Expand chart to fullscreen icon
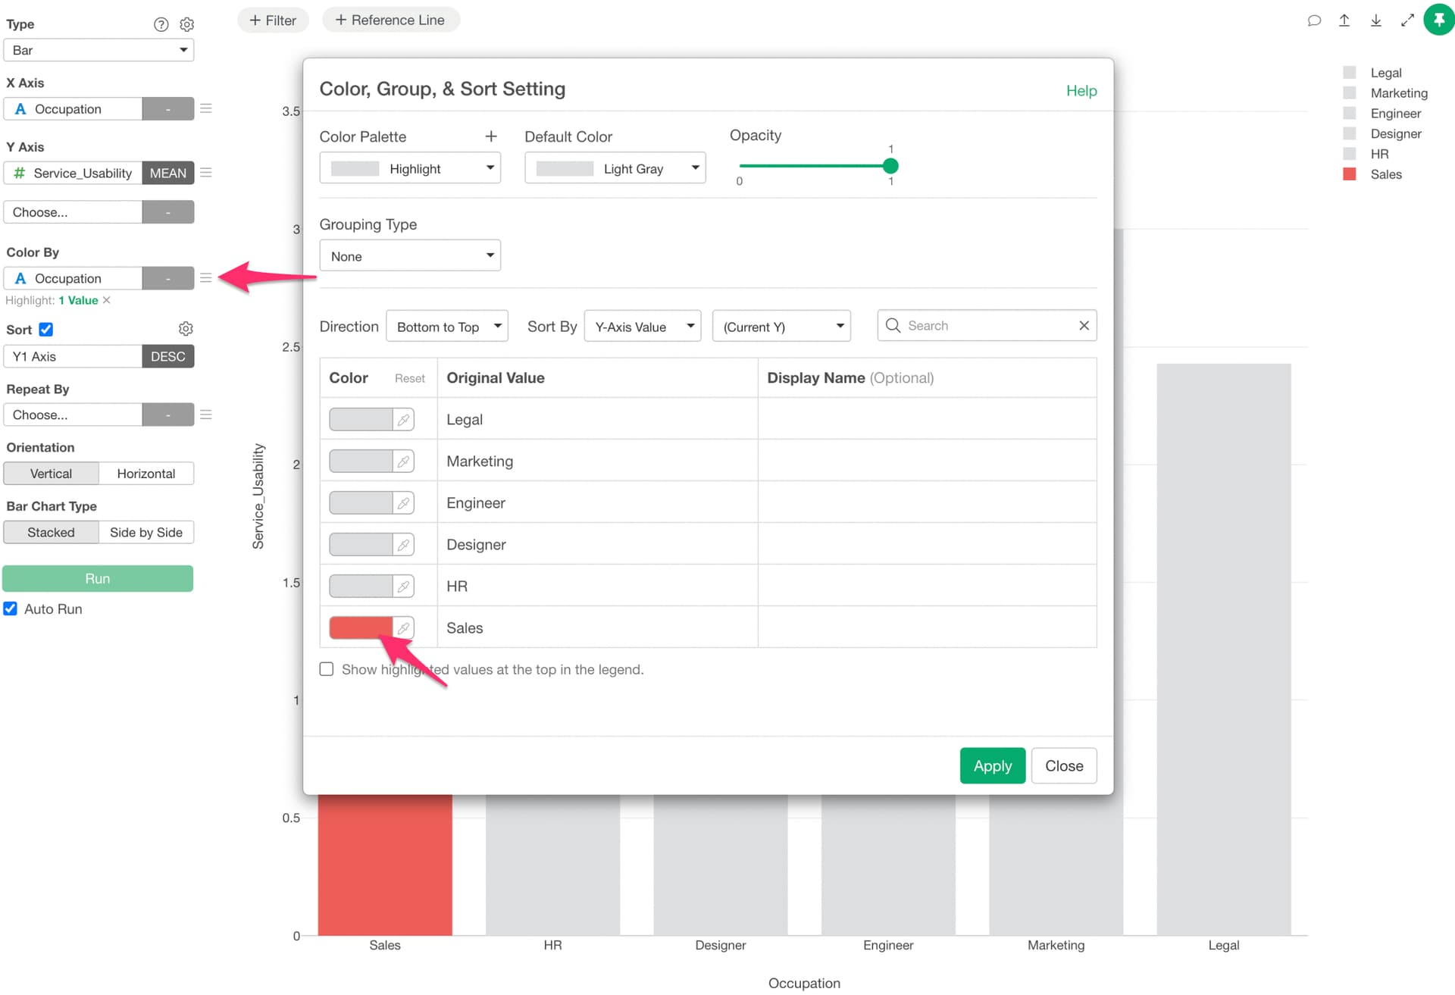1455x995 pixels. pos(1407,20)
